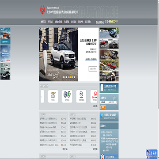Open the online consultation chat widget

point(151,154)
